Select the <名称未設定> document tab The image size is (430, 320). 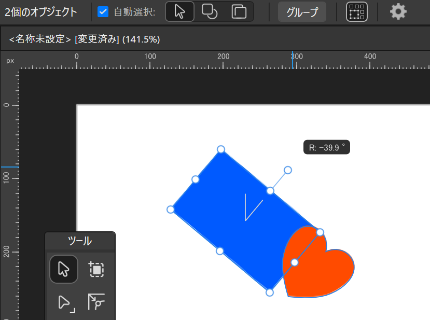[85, 39]
